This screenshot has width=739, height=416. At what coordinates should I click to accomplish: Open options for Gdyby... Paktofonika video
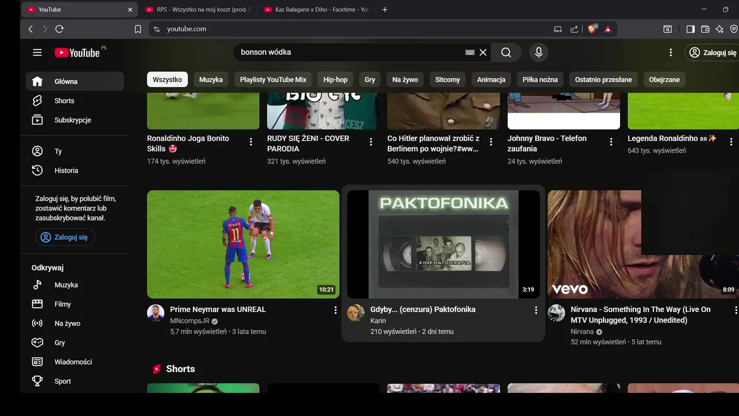tap(536, 310)
